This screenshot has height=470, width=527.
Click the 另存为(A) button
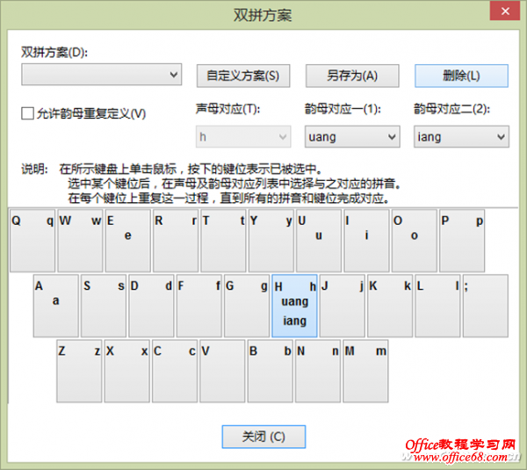(352, 76)
